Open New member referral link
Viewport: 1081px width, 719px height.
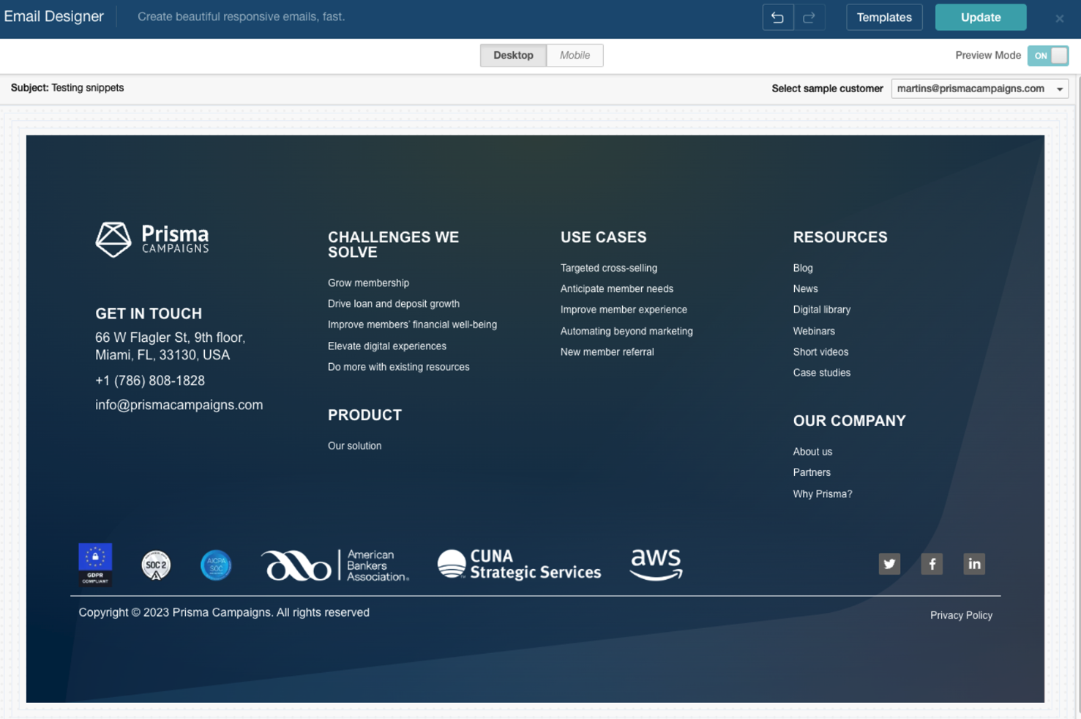[607, 351]
